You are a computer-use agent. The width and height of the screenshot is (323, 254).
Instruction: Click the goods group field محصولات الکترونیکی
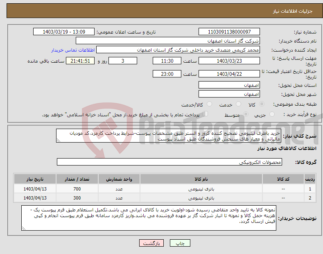tap(169, 162)
